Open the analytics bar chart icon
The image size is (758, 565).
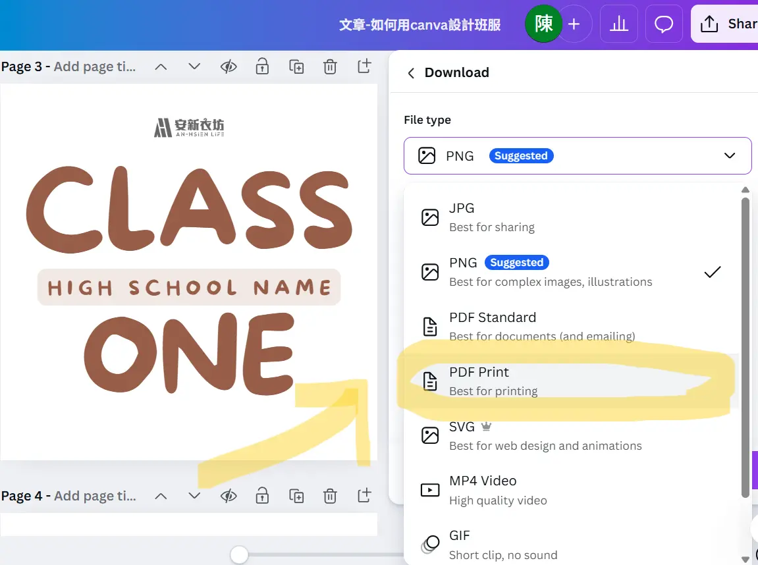click(x=618, y=25)
